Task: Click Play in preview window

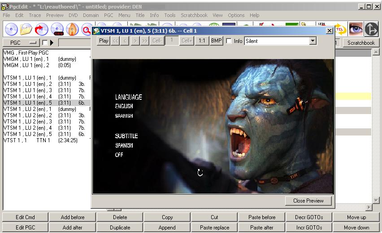Action: (104, 41)
